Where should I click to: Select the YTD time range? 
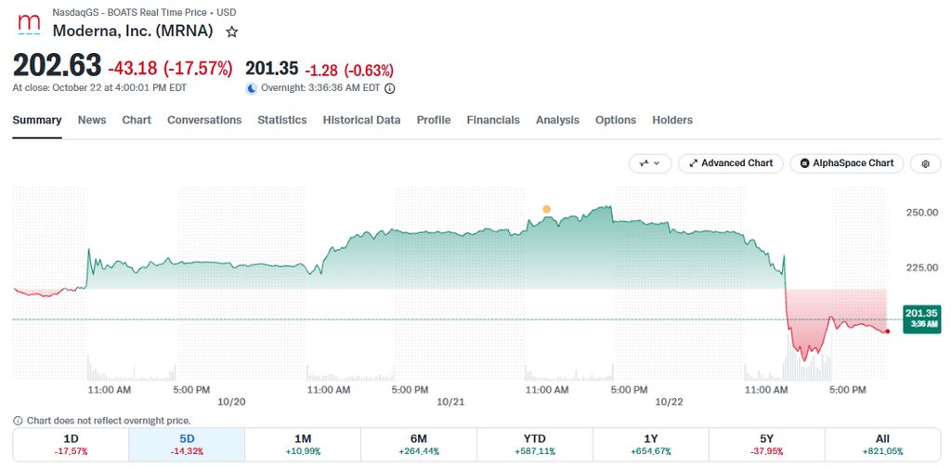click(534, 445)
